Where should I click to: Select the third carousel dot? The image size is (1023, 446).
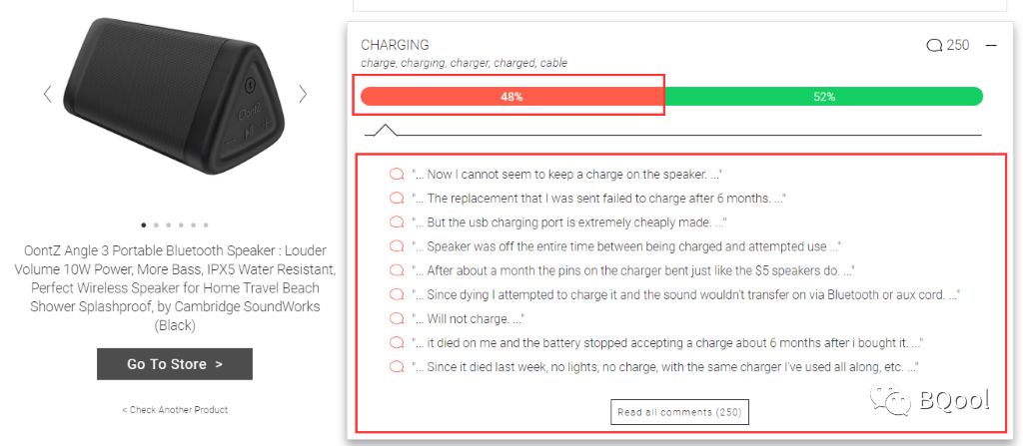click(x=168, y=224)
